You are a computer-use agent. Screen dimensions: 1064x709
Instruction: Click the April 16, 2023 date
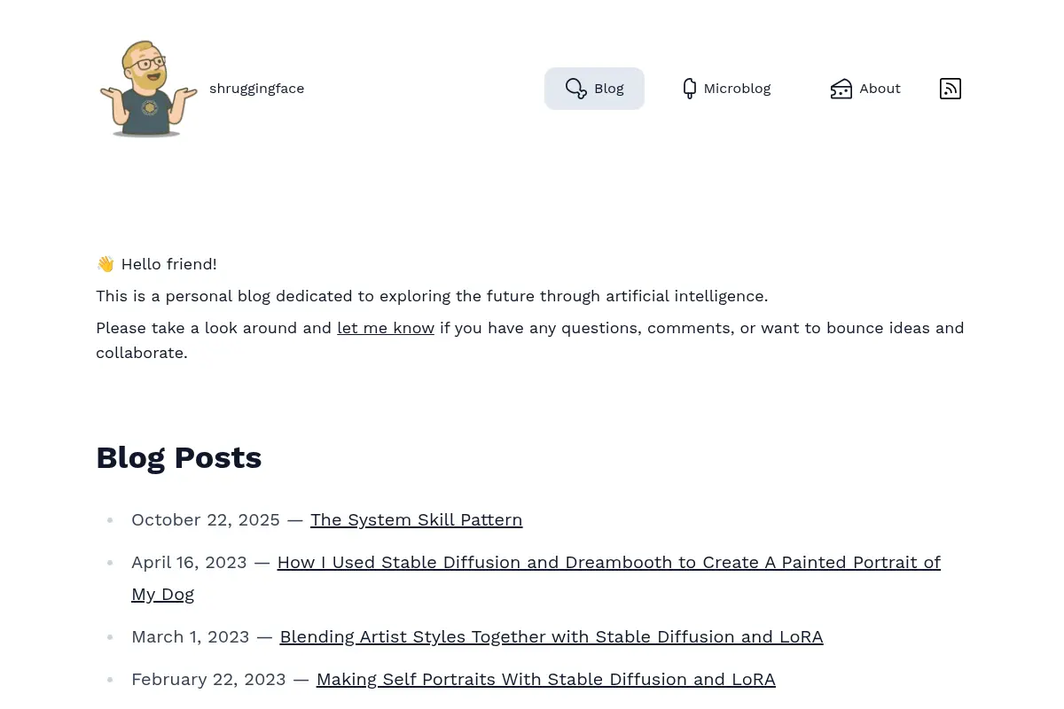pyautogui.click(x=189, y=563)
